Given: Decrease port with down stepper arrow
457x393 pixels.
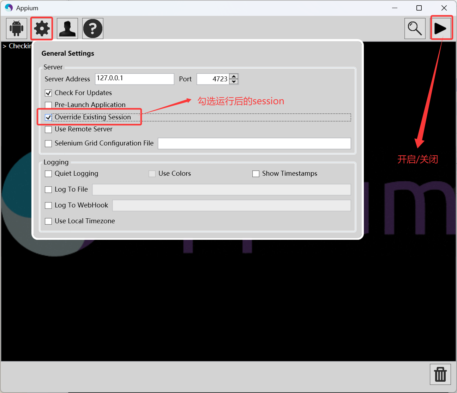Looking at the screenshot, I should coord(234,82).
